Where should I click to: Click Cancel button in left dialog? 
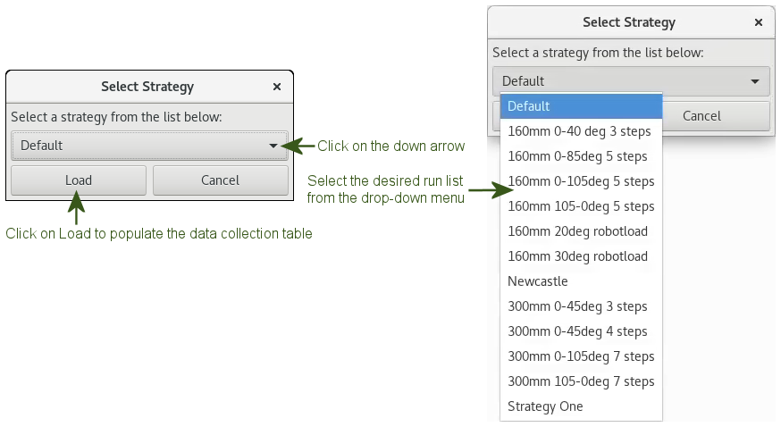(x=220, y=180)
